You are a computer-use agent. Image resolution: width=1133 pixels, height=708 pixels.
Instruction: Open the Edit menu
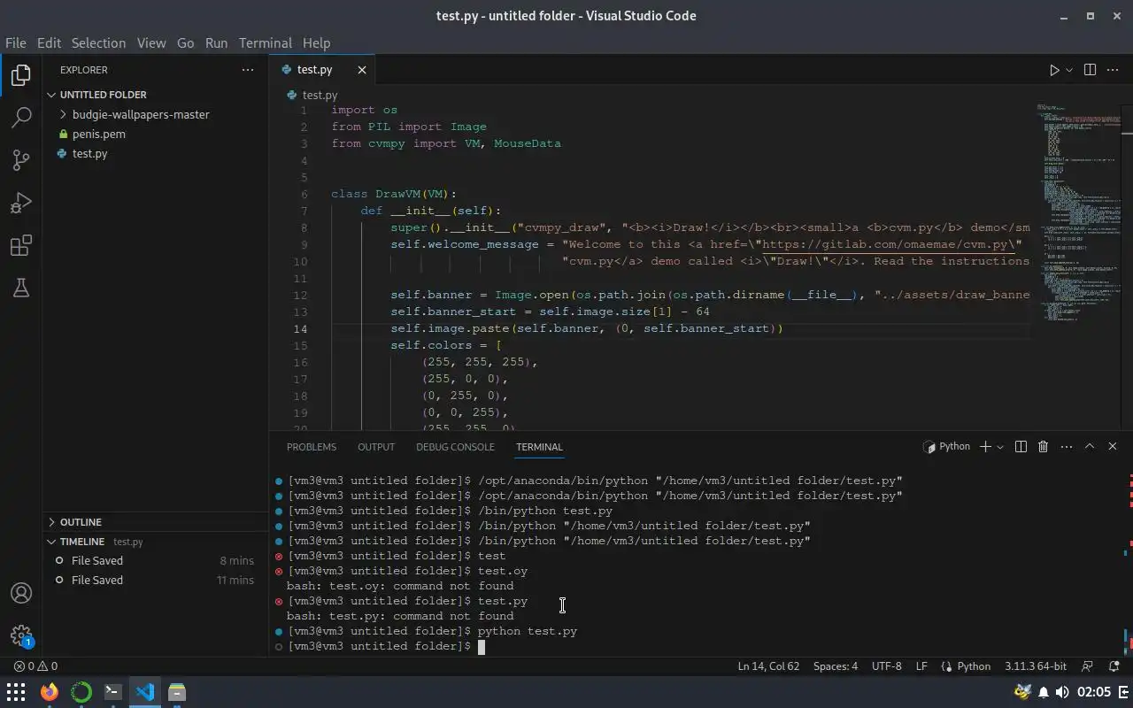click(x=49, y=42)
